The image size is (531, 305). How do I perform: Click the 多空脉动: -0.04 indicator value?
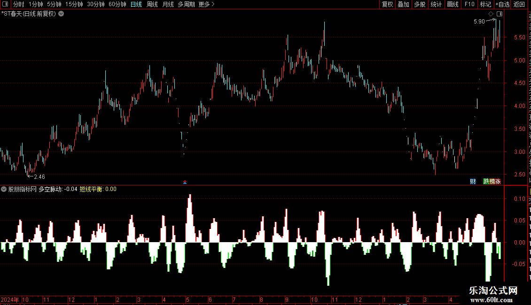point(58,190)
